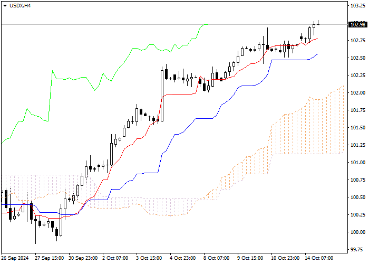The width and height of the screenshot is (369, 264).
Task: Click the 4 Oct 23:00 time label
Action: point(183,258)
